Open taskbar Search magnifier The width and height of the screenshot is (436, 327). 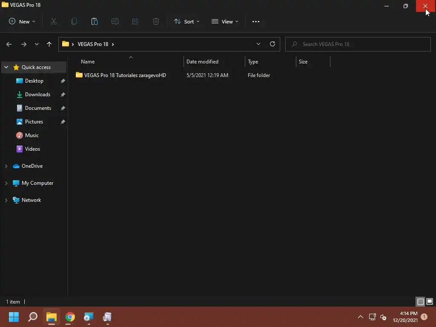point(33,317)
